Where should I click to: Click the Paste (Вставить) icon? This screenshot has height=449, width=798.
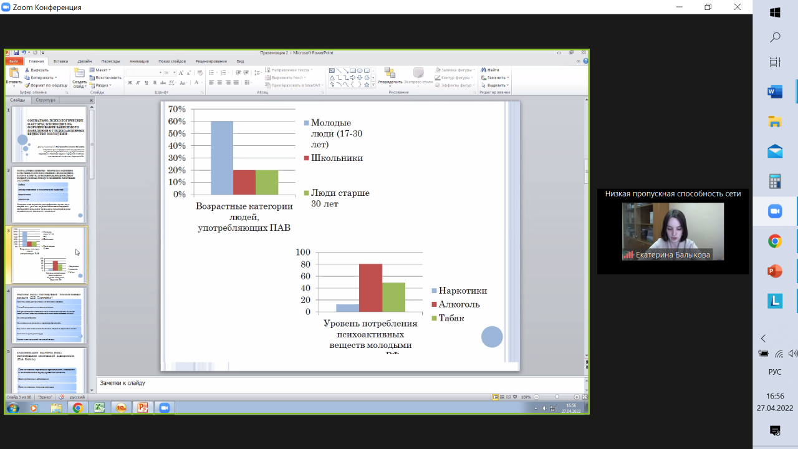point(14,74)
